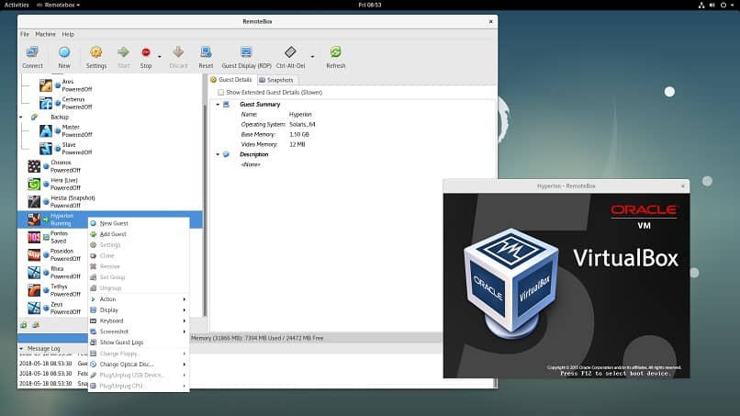Click the Add Guest icon in context menu
The image size is (740, 416).
point(93,234)
